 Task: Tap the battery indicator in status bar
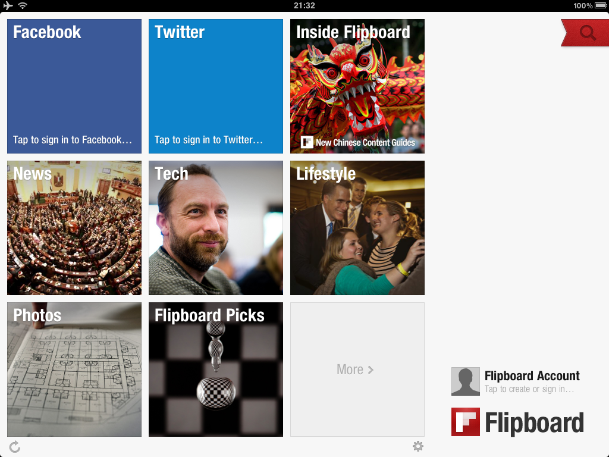[600, 5]
